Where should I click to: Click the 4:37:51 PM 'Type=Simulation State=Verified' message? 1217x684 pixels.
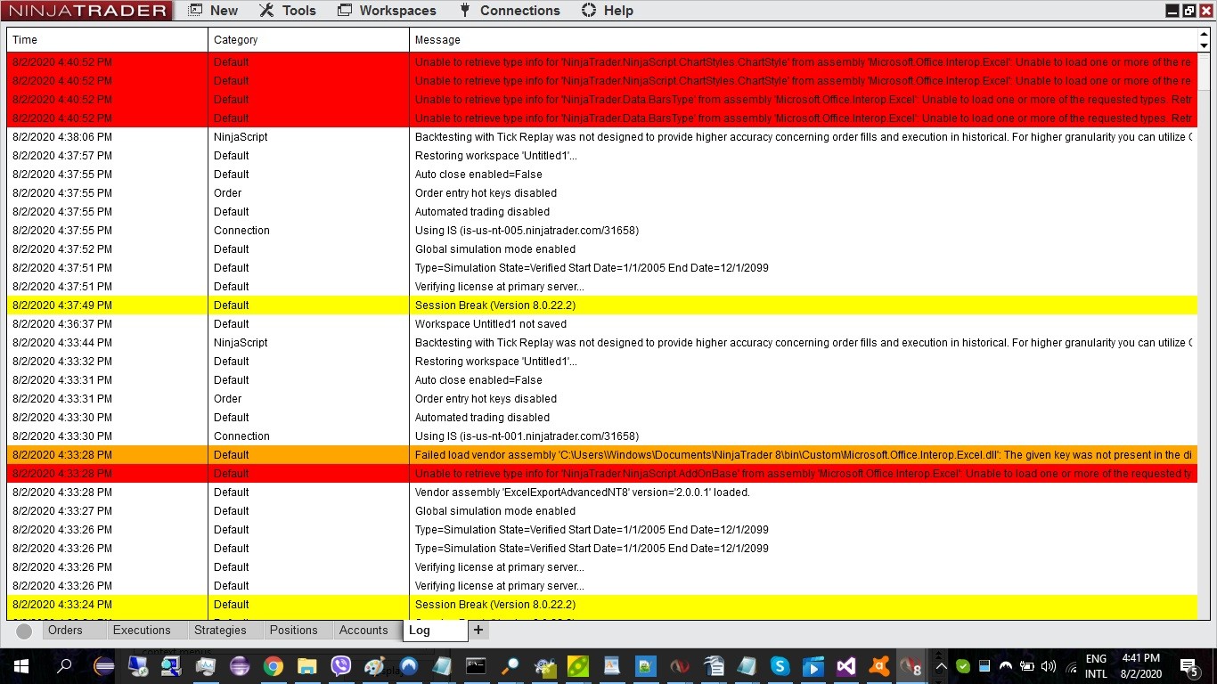(592, 268)
